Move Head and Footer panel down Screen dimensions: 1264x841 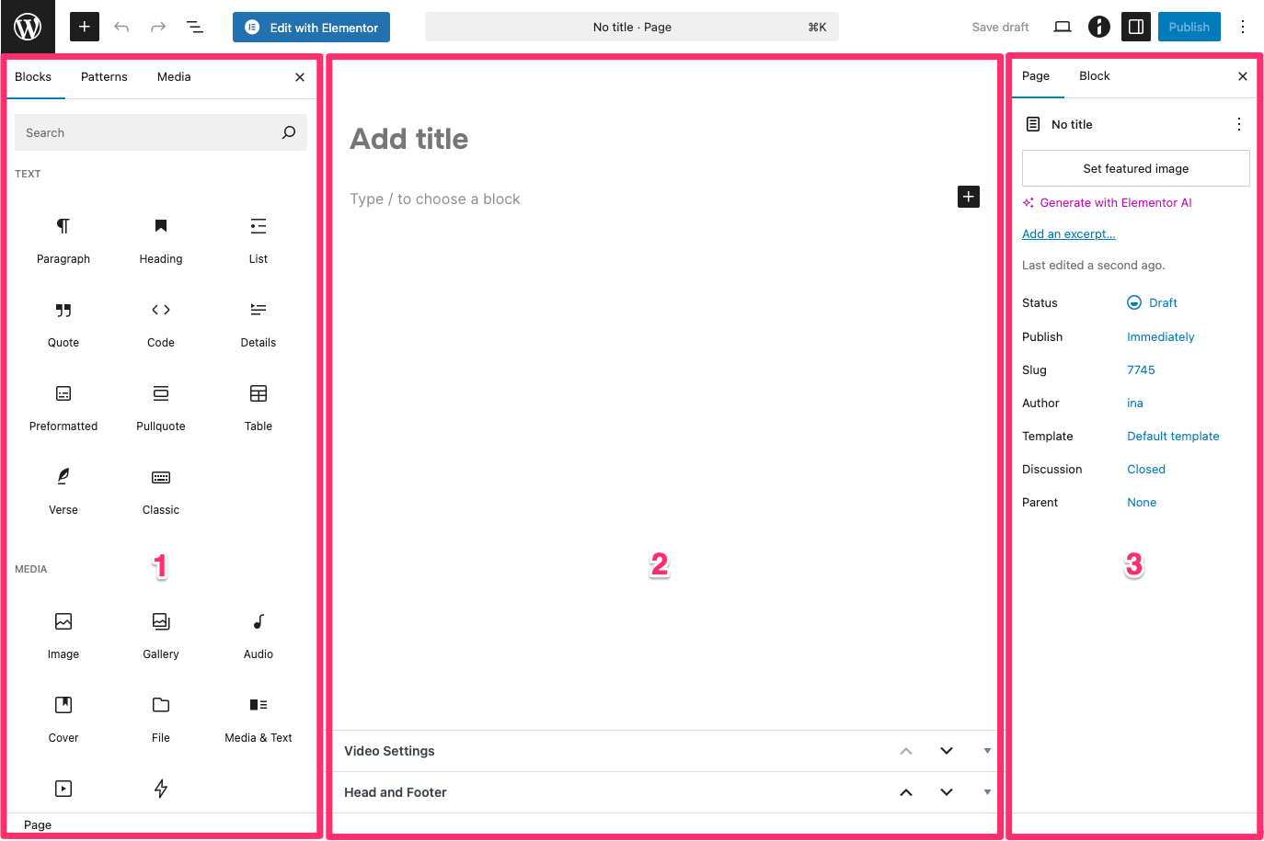click(x=947, y=792)
